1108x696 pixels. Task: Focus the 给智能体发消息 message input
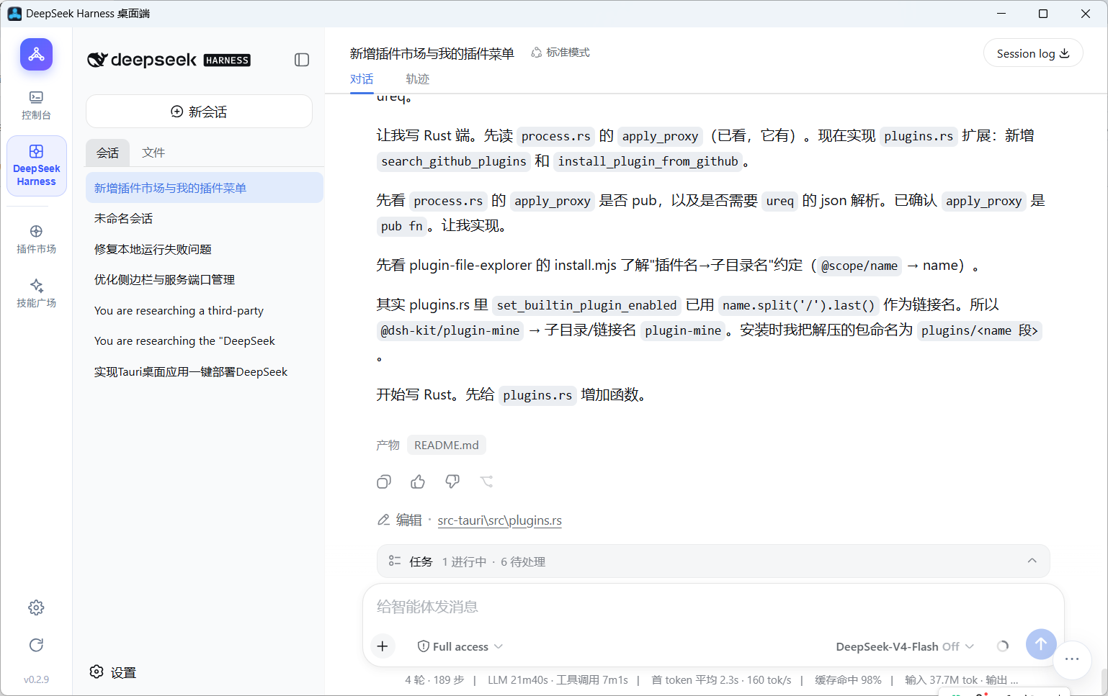pyautogui.click(x=713, y=607)
